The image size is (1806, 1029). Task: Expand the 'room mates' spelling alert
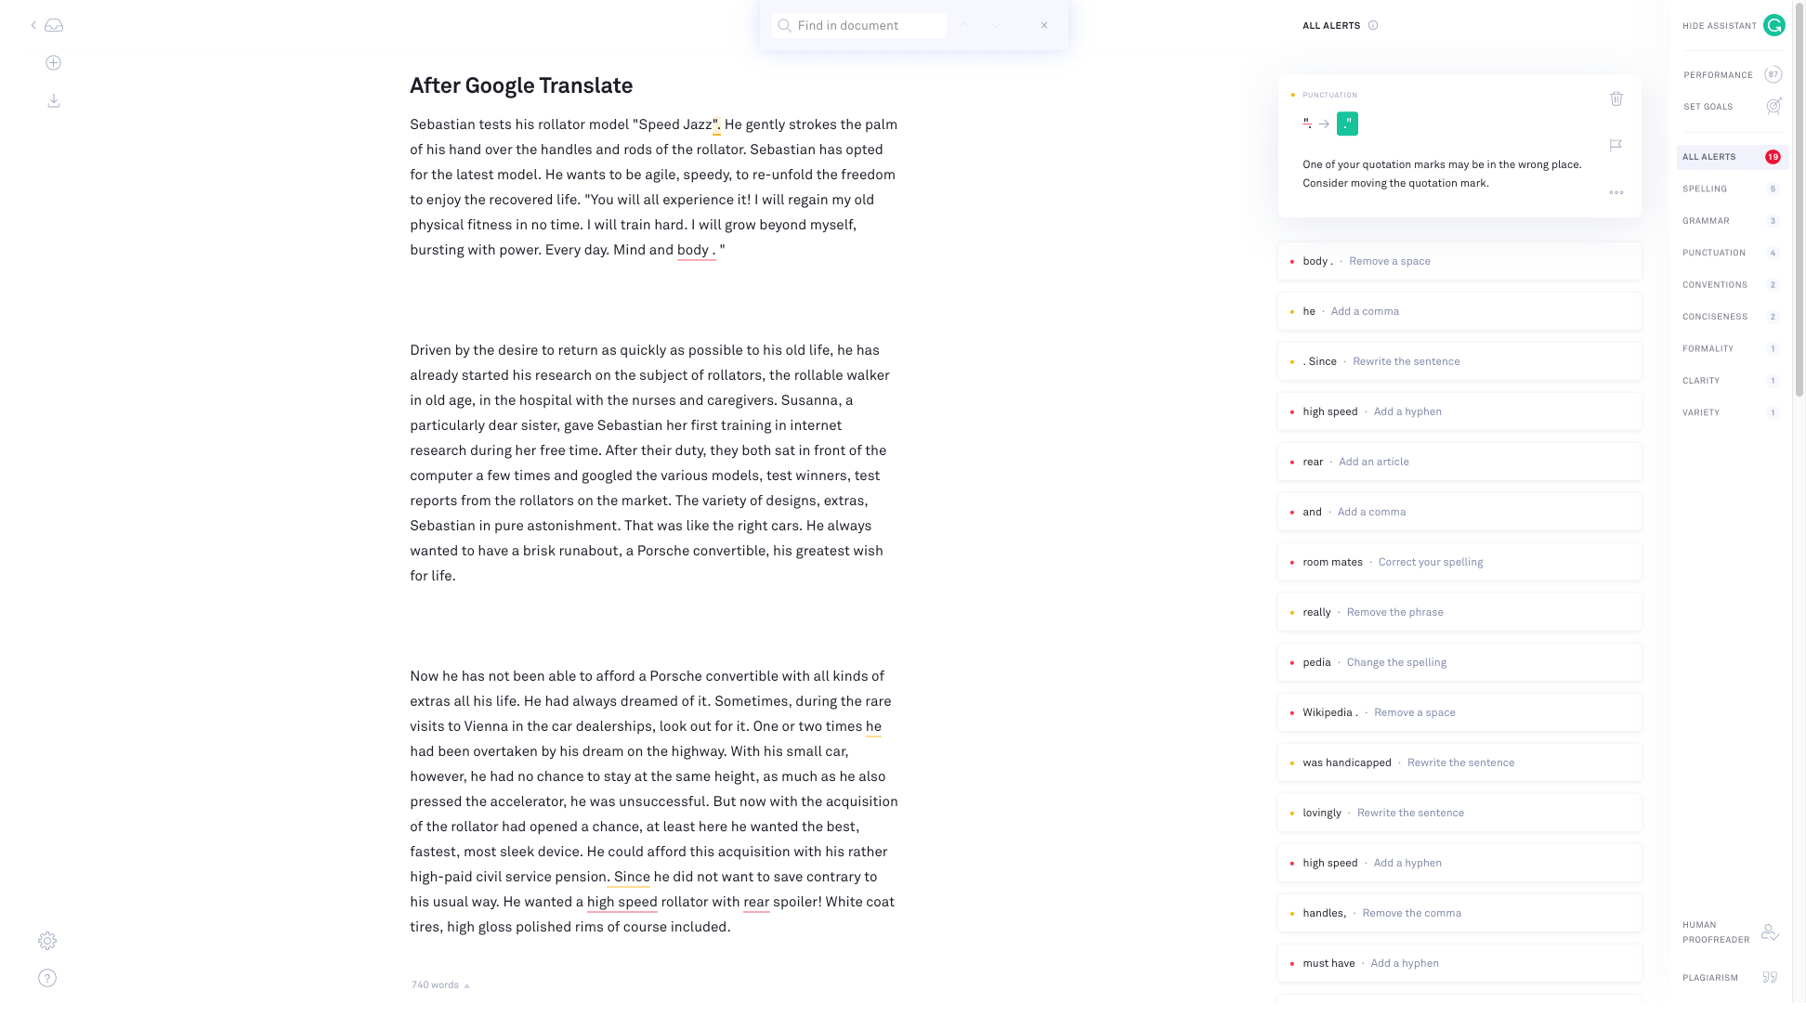point(1459,562)
